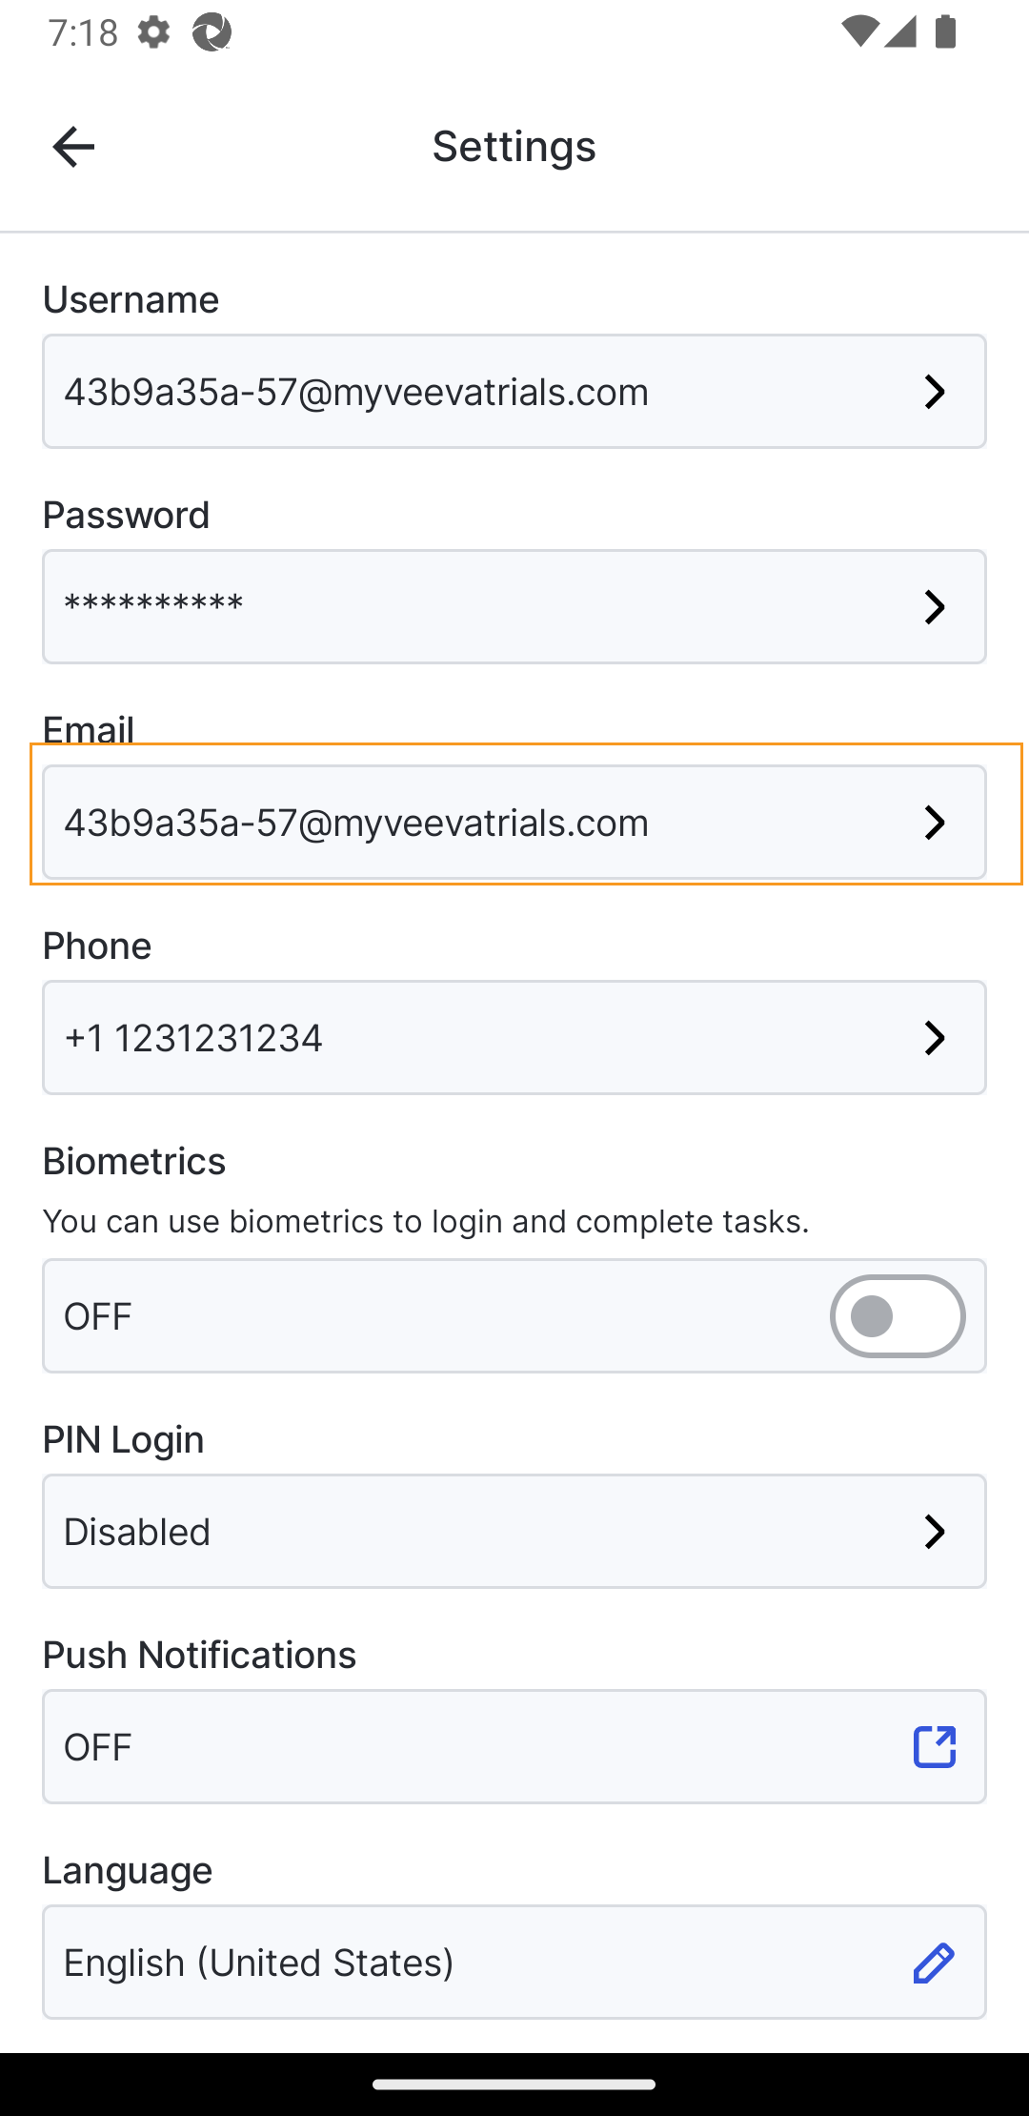Tap the Wi-Fi signal status icon

[858, 33]
